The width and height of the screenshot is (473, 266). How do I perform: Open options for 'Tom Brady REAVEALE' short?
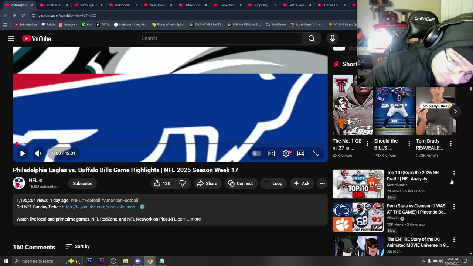pos(450,143)
